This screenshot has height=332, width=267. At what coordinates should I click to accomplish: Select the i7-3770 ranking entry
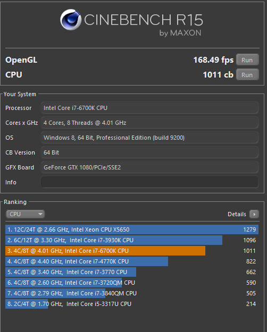[132, 272]
